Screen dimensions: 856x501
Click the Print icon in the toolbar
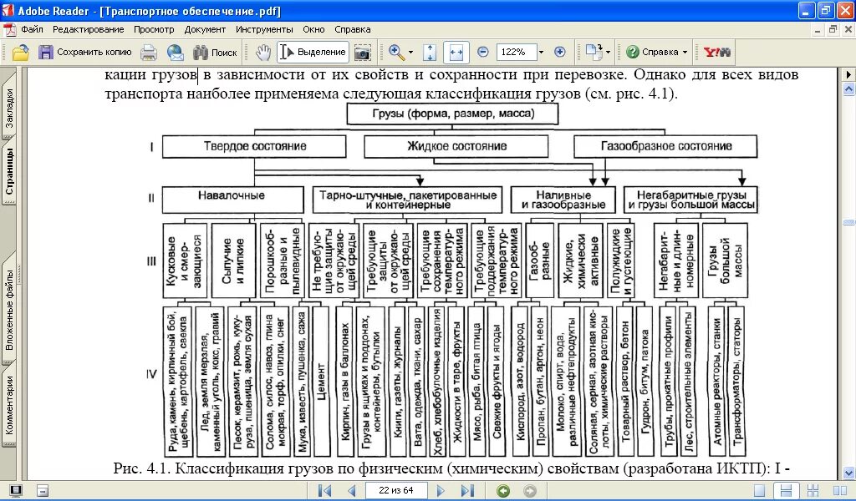click(149, 53)
